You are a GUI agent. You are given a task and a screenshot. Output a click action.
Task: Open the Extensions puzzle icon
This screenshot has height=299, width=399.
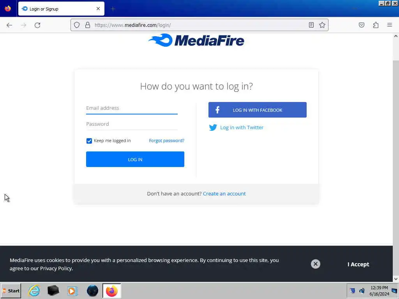376,25
